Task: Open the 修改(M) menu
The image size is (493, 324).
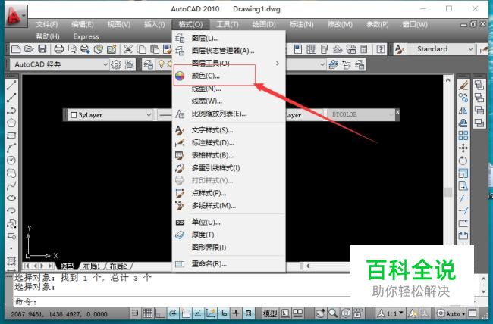Action: click(x=340, y=24)
